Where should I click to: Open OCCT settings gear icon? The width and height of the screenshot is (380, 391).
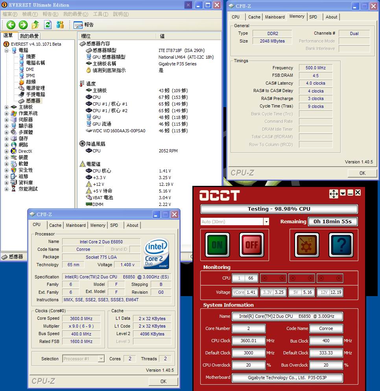coord(307,245)
